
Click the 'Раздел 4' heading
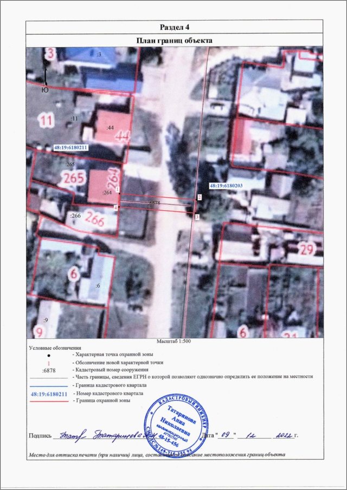tap(175, 27)
